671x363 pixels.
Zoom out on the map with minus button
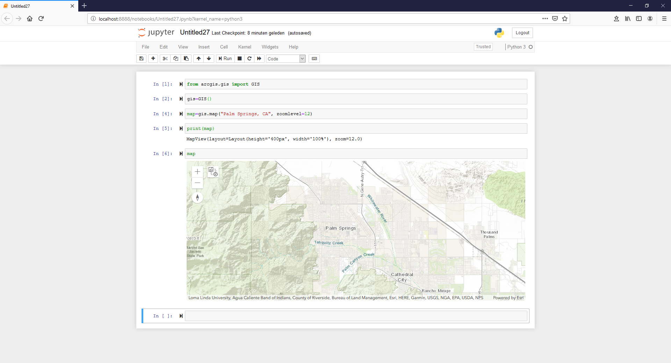click(x=197, y=183)
